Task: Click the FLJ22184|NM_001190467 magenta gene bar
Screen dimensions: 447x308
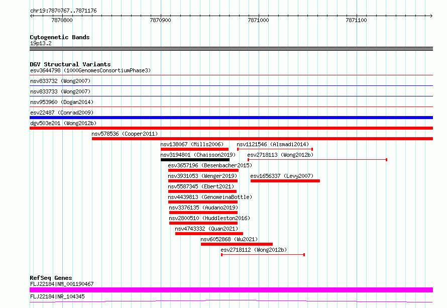Action: pyautogui.click(x=231, y=290)
